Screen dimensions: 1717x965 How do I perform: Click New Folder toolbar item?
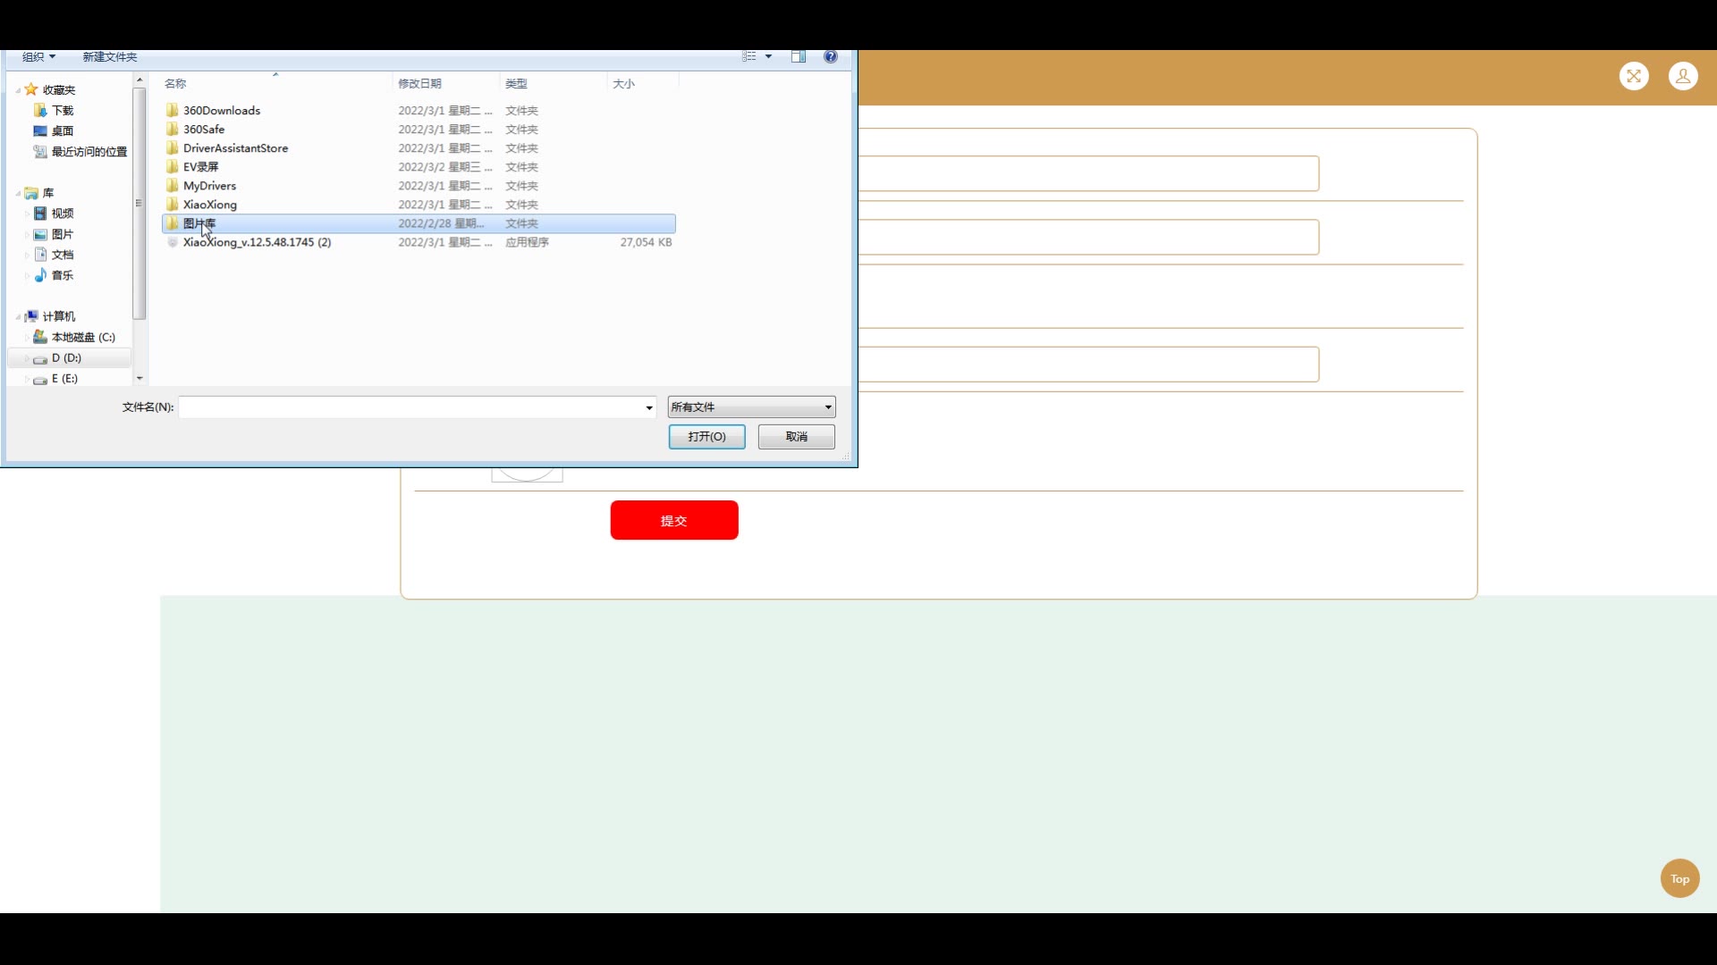[110, 56]
